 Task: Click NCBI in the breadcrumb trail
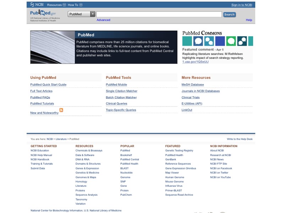point(50,139)
